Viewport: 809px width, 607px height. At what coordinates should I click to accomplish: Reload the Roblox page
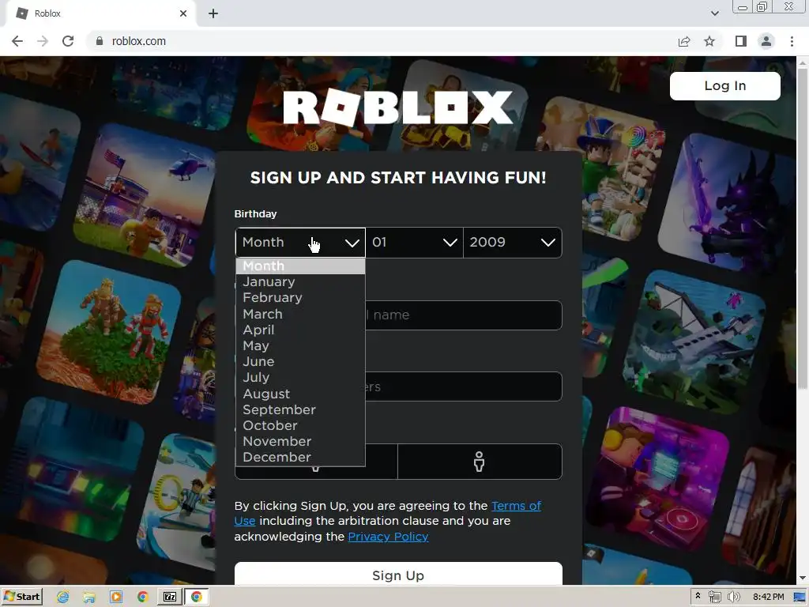click(68, 41)
